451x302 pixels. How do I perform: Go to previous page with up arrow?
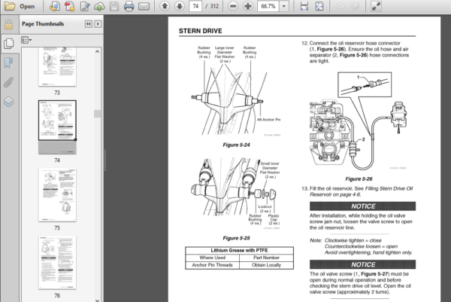(165, 6)
